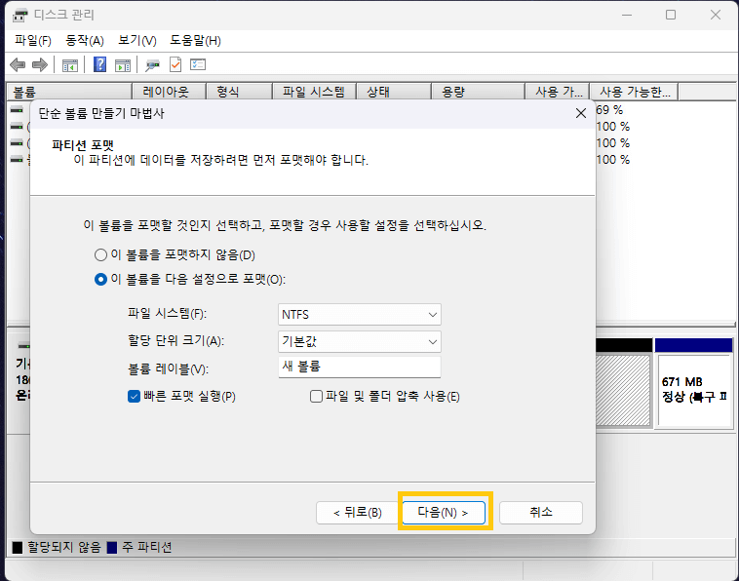Screen dimensions: 739x581
Task: Sort by the 볼륨 column header
Action: [x=69, y=92]
